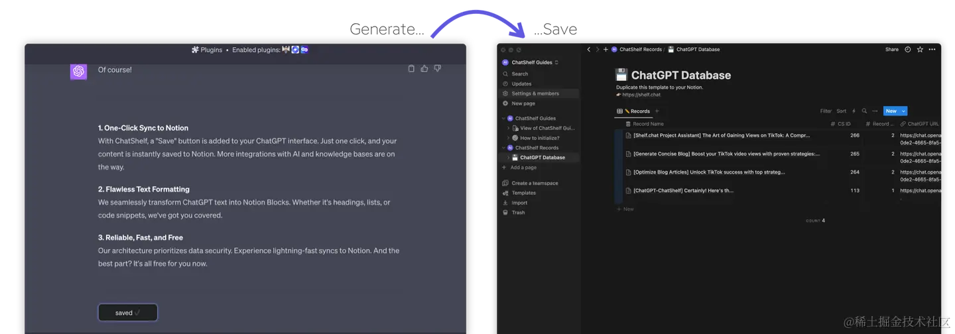Click the Plugins puzzle icon in ChatGPT header
This screenshot has height=334, width=955.
pos(195,50)
